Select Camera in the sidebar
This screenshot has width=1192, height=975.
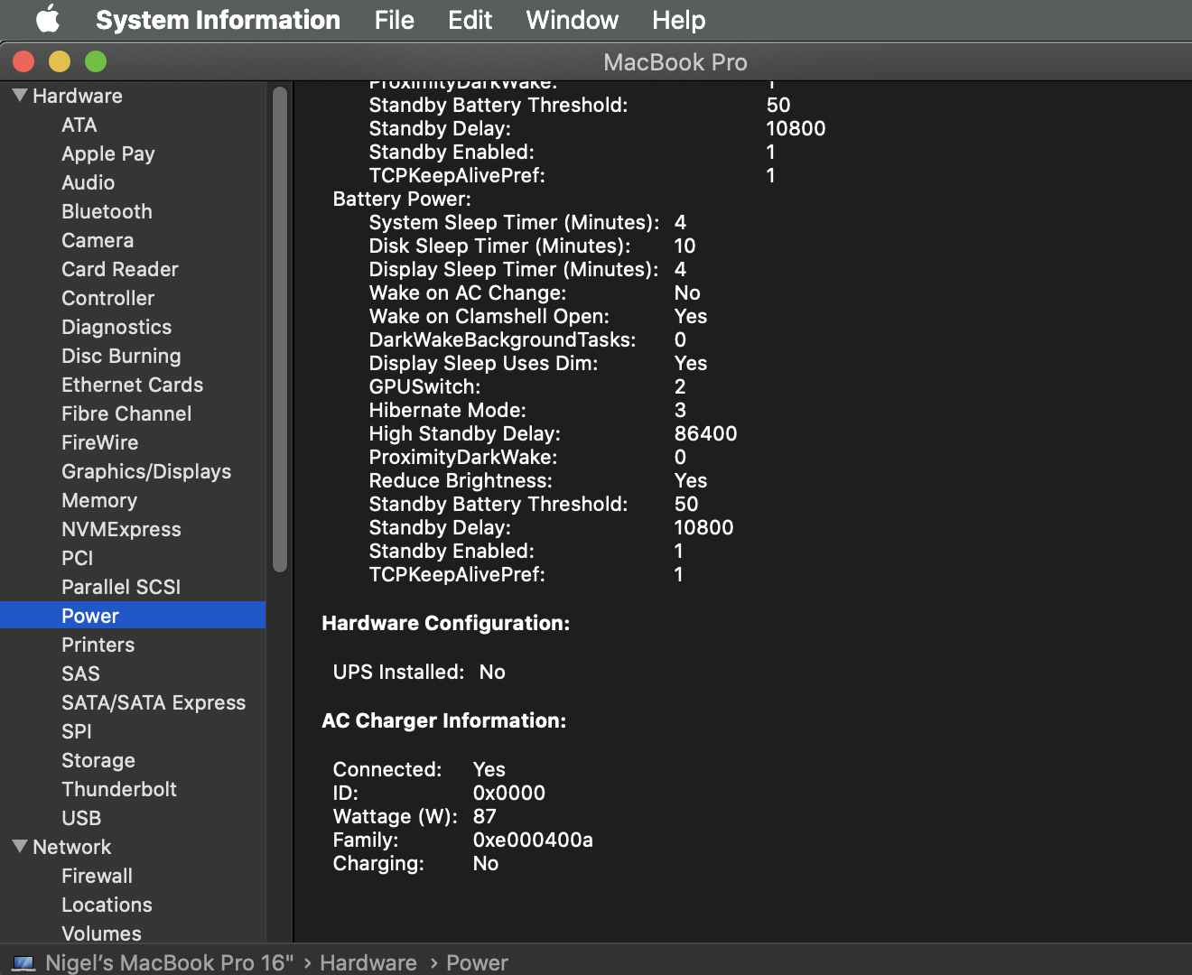pos(98,240)
